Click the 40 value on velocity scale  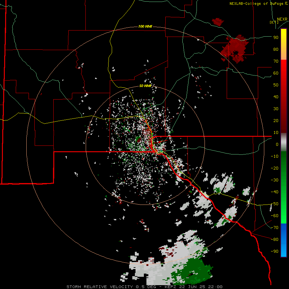click(276, 97)
